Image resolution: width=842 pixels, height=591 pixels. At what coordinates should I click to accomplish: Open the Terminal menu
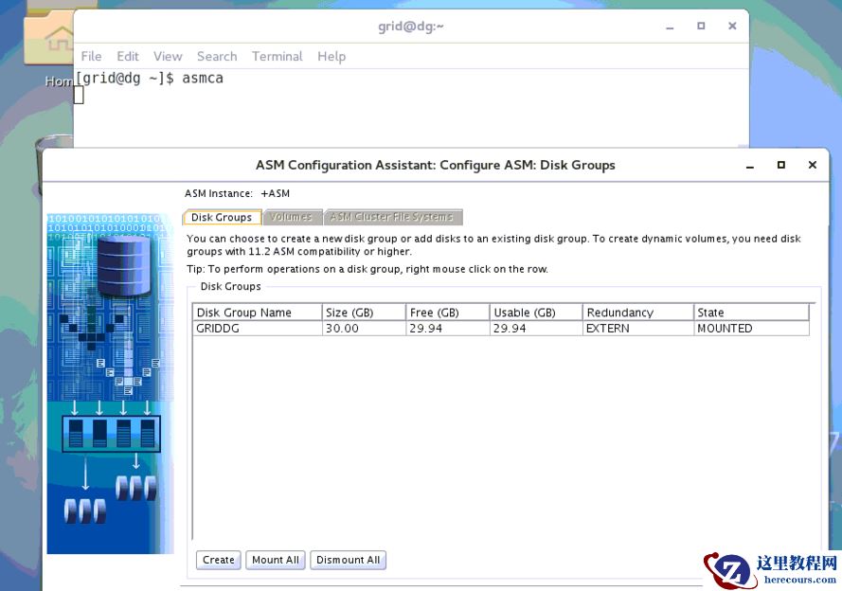tap(278, 56)
